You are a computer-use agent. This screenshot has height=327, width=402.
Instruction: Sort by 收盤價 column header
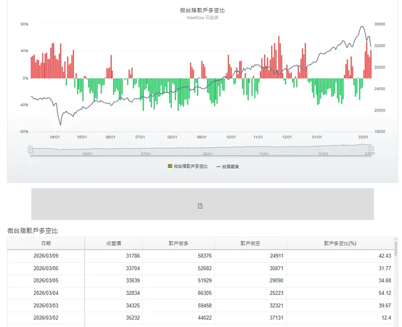(114, 243)
